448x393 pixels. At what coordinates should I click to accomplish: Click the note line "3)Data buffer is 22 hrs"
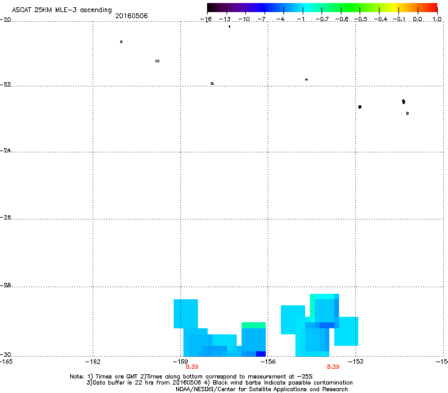coord(219,383)
